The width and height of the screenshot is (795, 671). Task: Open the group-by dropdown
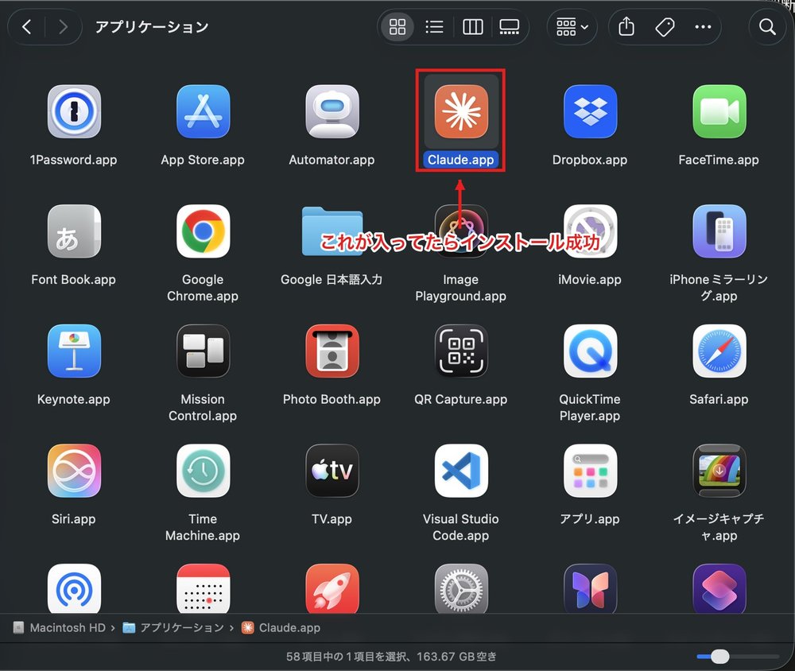coord(572,26)
